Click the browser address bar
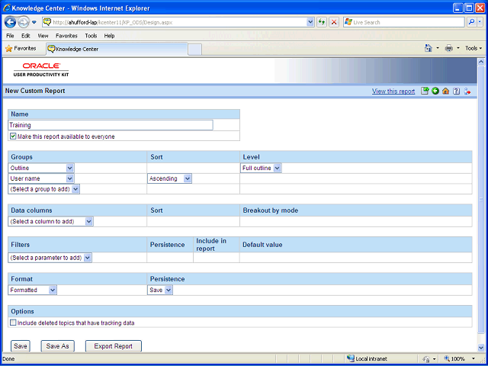 (x=178, y=22)
